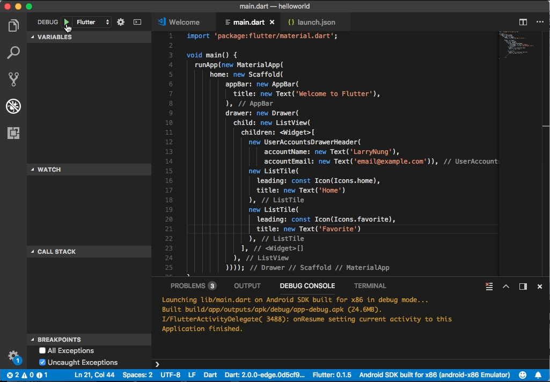Click the errors count in status bar
Viewport: 550px width, 382px height.
click(13, 375)
